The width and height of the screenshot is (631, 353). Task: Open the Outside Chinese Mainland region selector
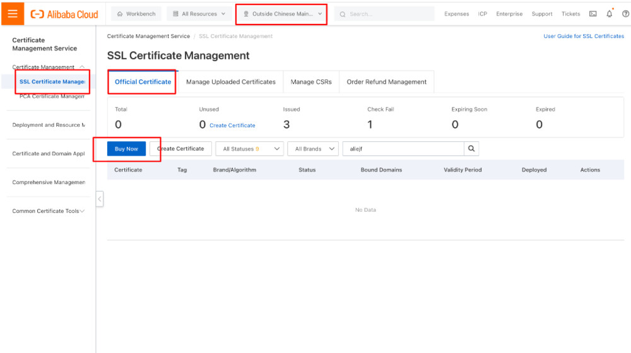[x=283, y=14]
